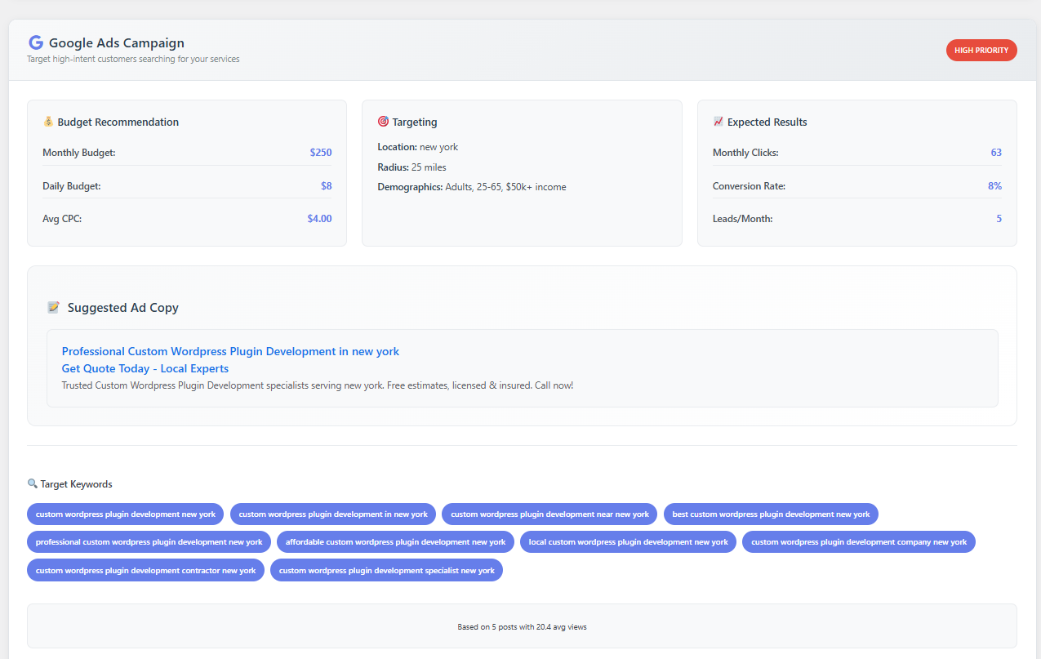This screenshot has height=659, width=1041.
Task: Click the memo icon beside Suggested Ad Copy
Action: point(54,308)
